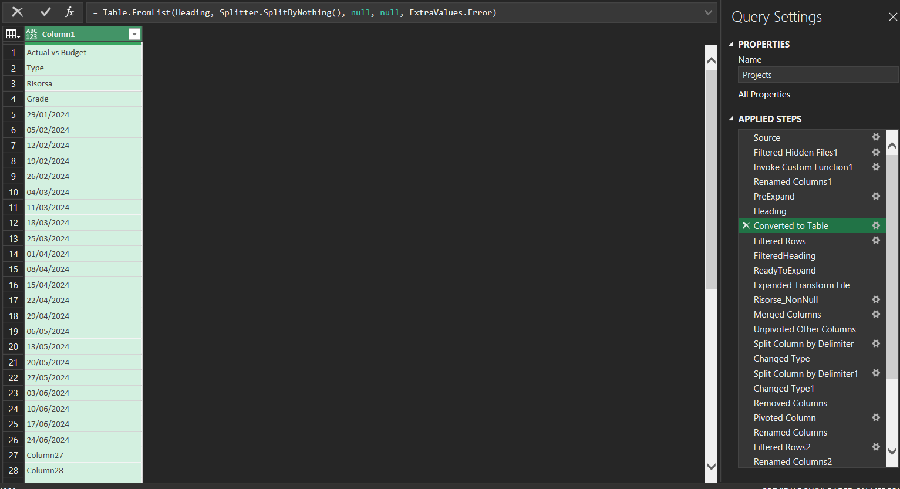The image size is (900, 489).
Task: Click applied steps scrollbar up arrow
Action: pyautogui.click(x=892, y=146)
